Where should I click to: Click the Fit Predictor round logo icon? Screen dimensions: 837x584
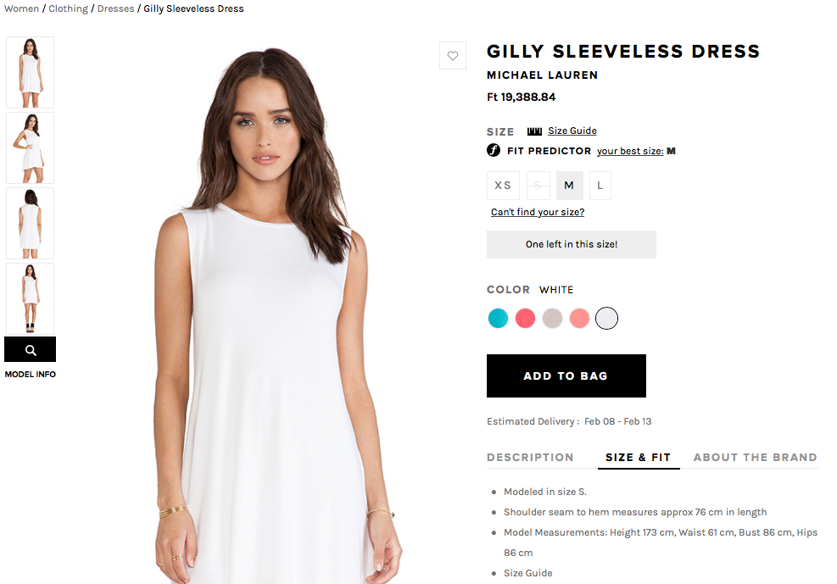pos(494,150)
